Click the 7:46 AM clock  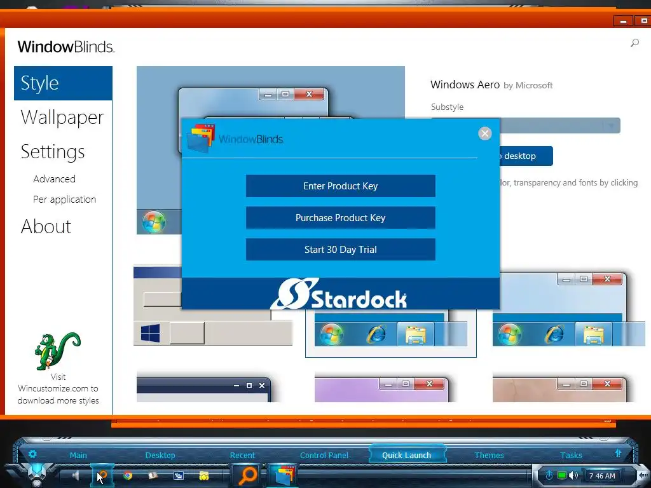coord(603,476)
